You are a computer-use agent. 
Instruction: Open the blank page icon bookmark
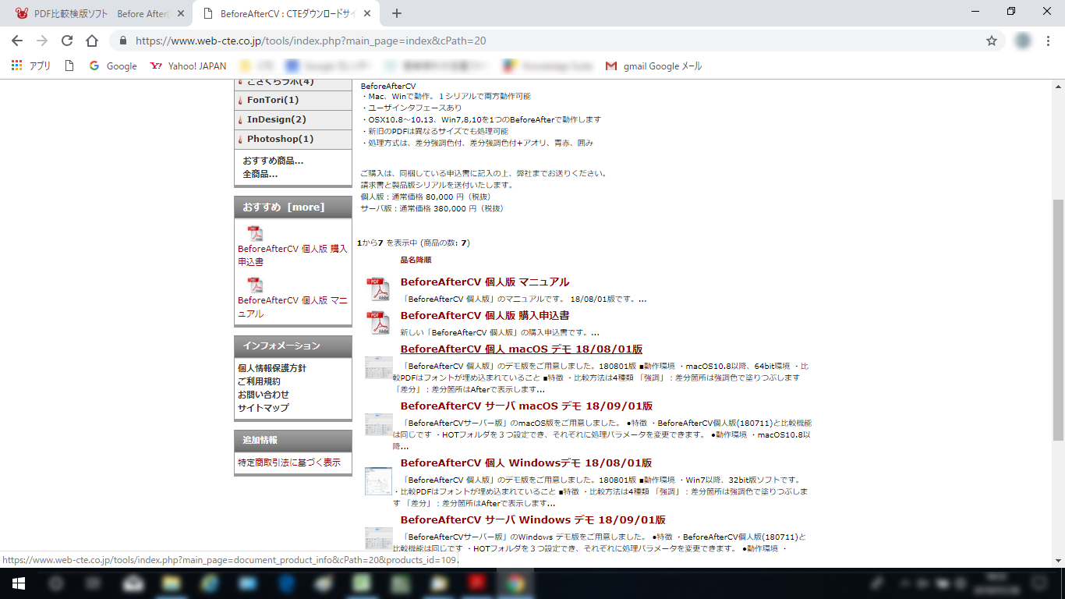pos(69,66)
